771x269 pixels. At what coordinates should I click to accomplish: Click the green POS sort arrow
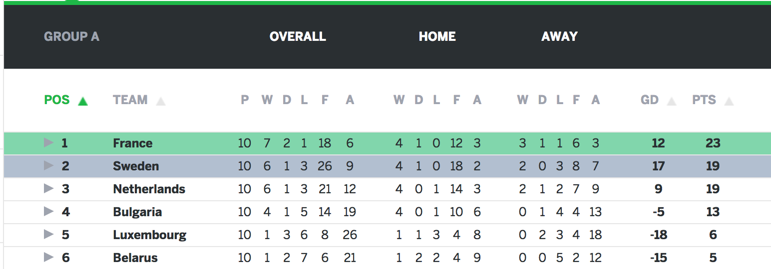point(83,101)
